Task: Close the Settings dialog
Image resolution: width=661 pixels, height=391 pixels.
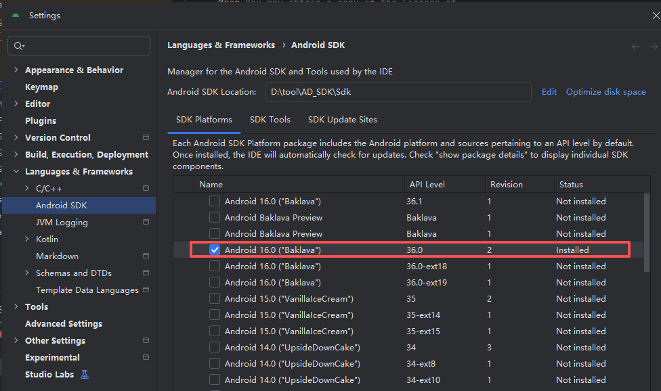Action: pos(656,16)
